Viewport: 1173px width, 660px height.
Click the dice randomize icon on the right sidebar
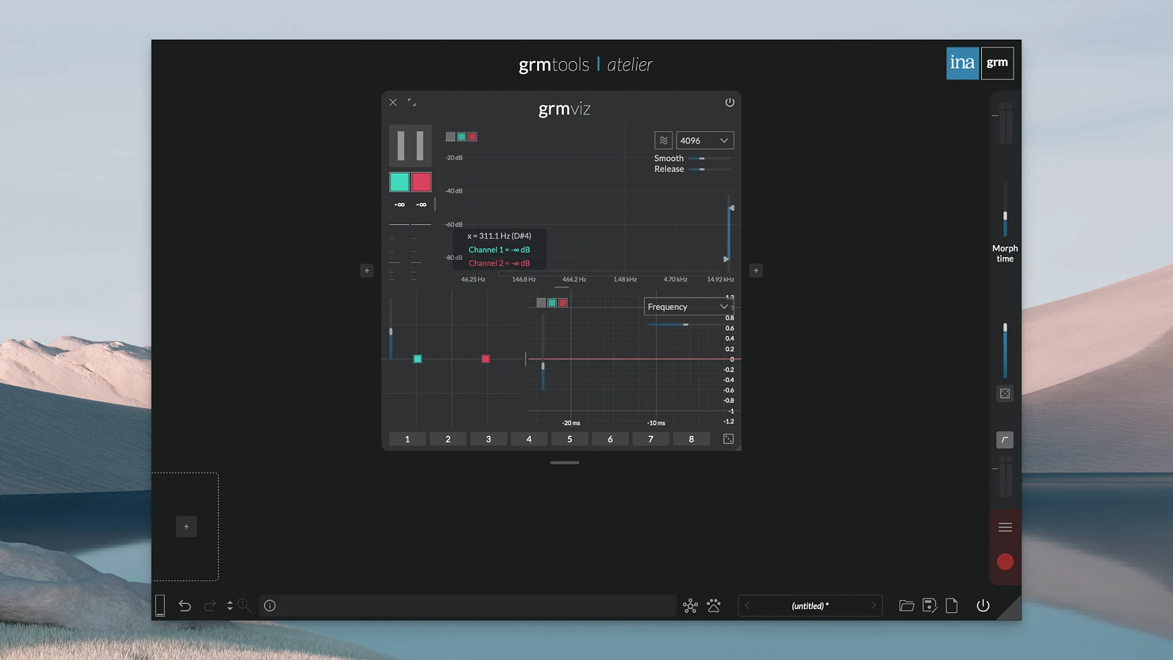pyautogui.click(x=1004, y=393)
